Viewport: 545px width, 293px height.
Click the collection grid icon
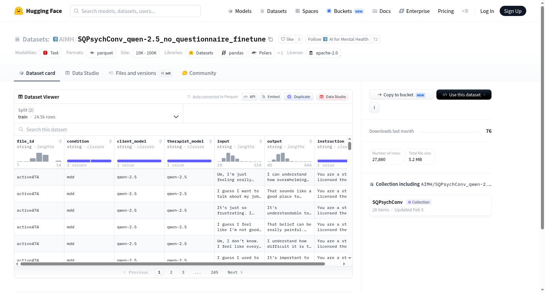click(372, 184)
